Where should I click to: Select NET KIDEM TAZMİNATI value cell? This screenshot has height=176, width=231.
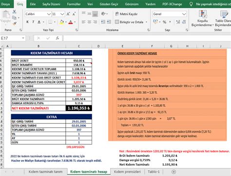coord(79,108)
